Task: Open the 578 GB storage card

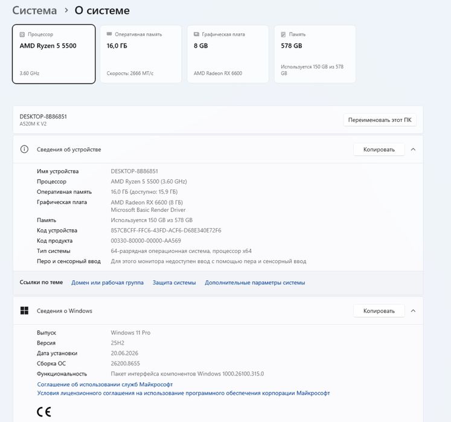Action: point(315,54)
